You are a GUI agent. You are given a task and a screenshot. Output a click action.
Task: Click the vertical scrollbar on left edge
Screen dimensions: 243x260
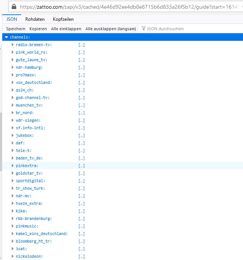pos(1,142)
